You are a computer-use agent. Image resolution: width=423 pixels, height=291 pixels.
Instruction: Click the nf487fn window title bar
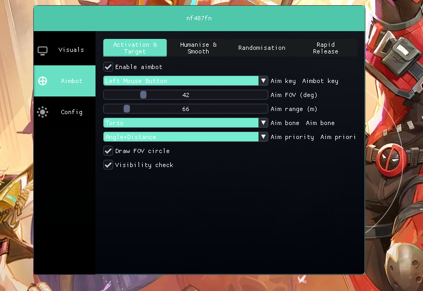pyautogui.click(x=199, y=18)
